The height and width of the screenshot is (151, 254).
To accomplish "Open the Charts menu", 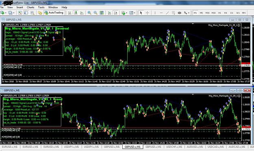I will pos(30,7).
